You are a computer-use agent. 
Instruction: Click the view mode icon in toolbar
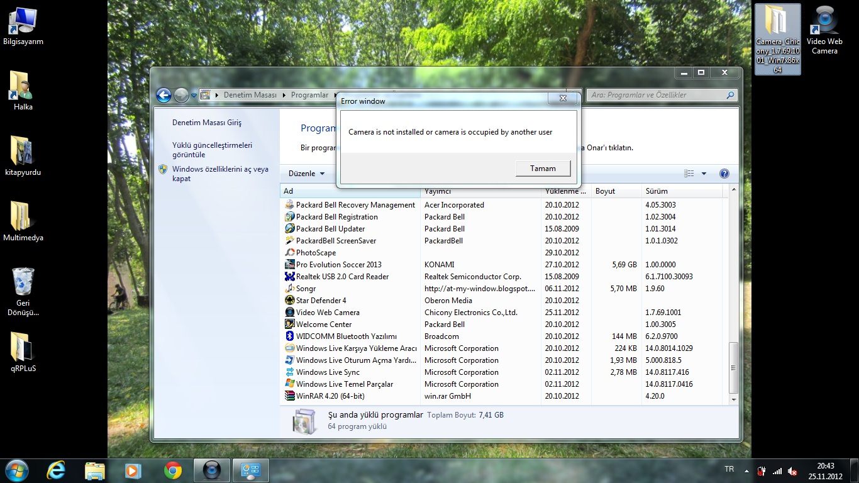[x=689, y=174]
